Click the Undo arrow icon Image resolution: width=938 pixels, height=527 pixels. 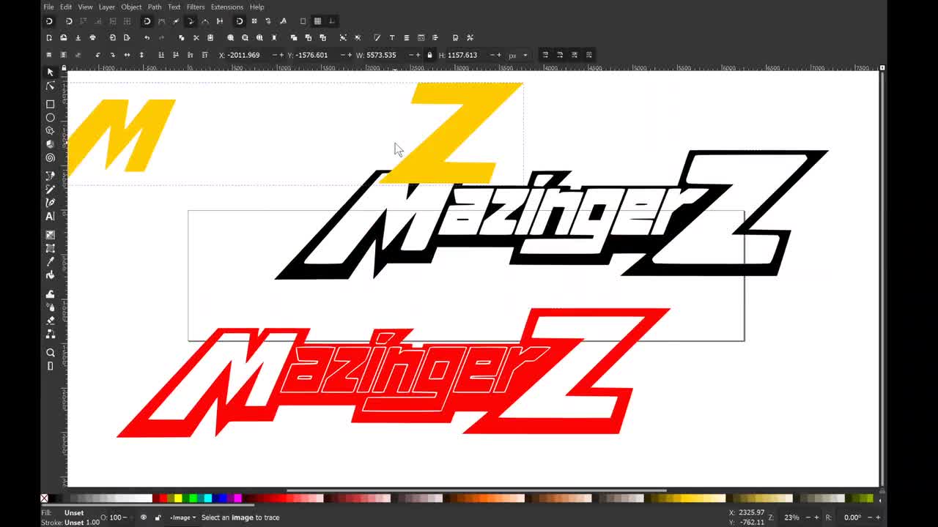[147, 37]
